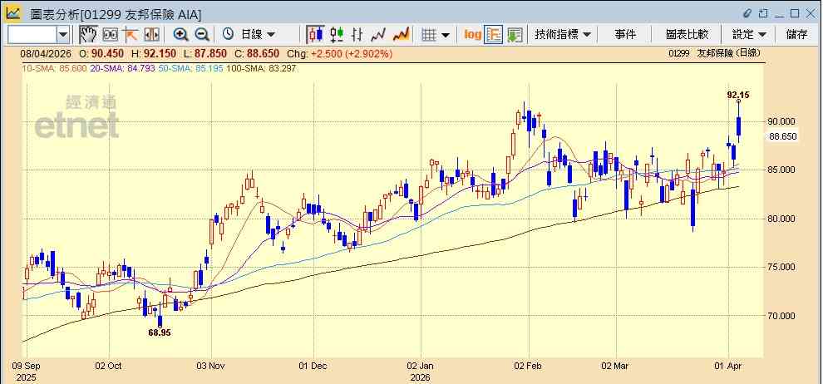Switch to candlestick chart type
Screen dimensions: 823x384
[315, 35]
